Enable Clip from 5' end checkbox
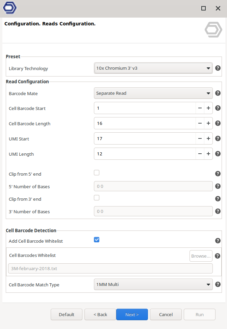 (97, 173)
